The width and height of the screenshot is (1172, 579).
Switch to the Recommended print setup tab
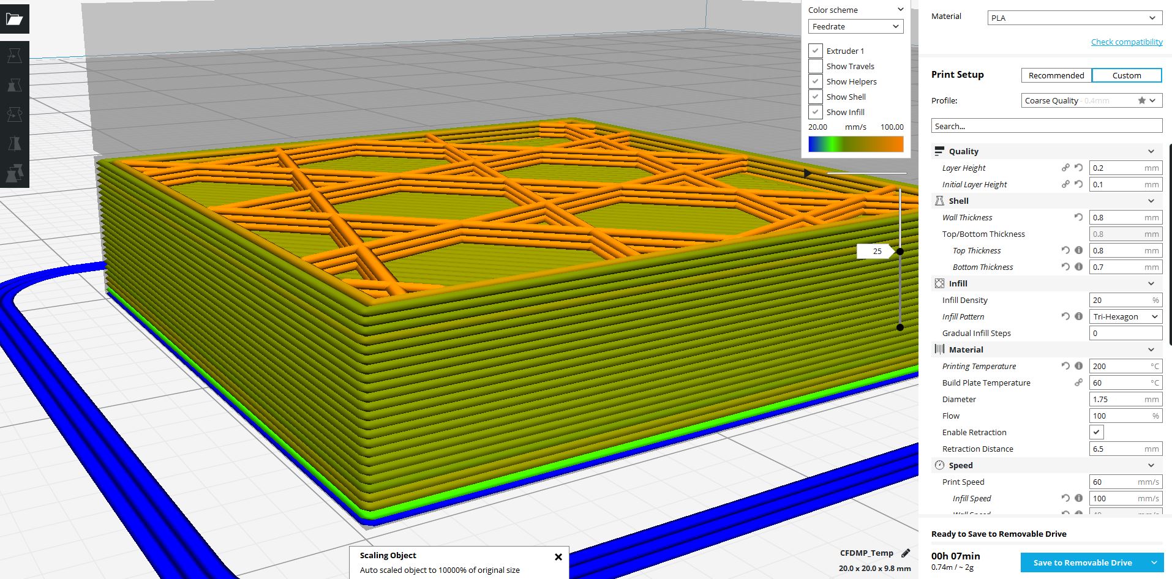(1056, 75)
